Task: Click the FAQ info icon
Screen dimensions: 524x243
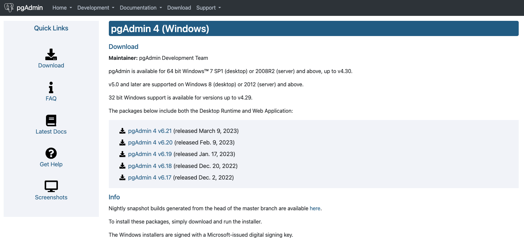Action: point(51,87)
